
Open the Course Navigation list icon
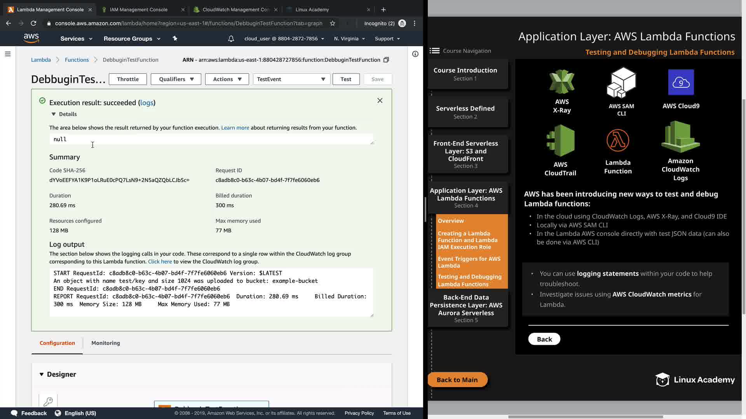point(434,51)
